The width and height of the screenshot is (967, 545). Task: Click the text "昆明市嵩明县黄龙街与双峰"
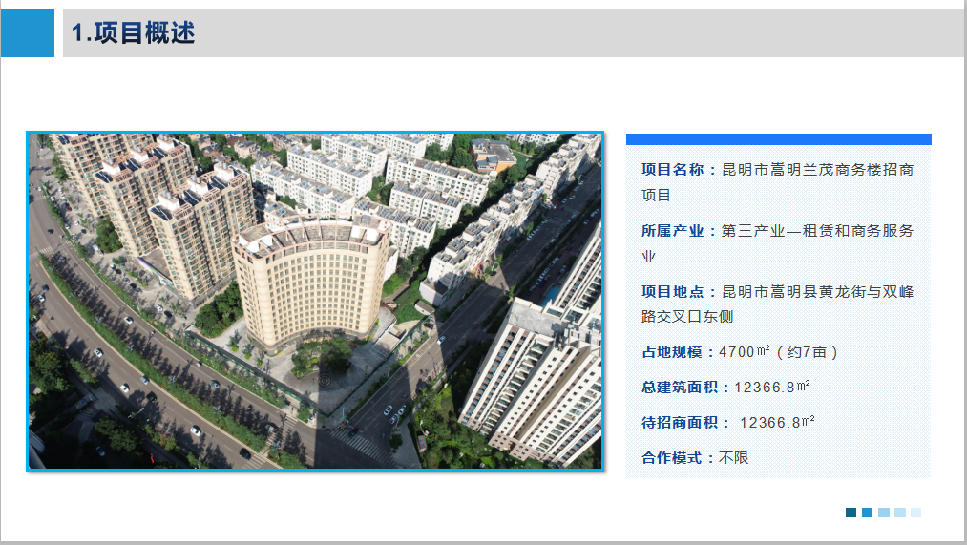point(818,292)
